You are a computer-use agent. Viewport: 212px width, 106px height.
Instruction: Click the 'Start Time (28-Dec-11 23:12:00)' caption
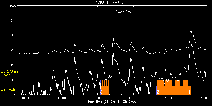pos(112,102)
